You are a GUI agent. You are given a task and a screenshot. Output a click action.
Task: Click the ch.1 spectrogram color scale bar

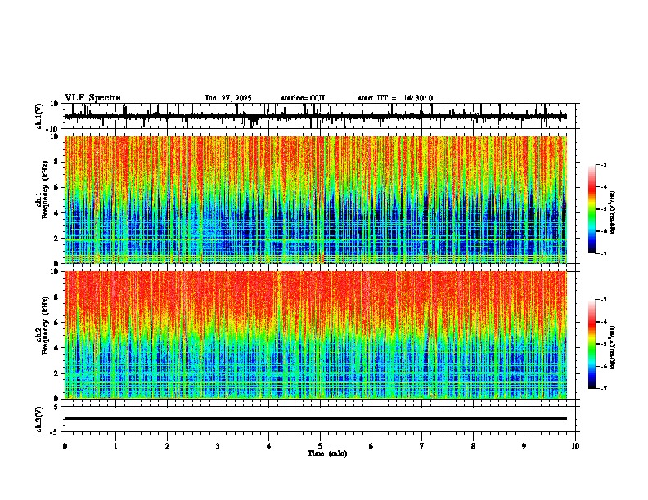(592, 209)
